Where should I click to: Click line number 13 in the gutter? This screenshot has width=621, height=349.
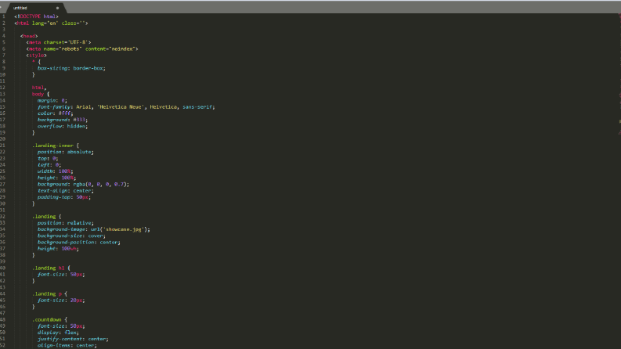point(3,94)
